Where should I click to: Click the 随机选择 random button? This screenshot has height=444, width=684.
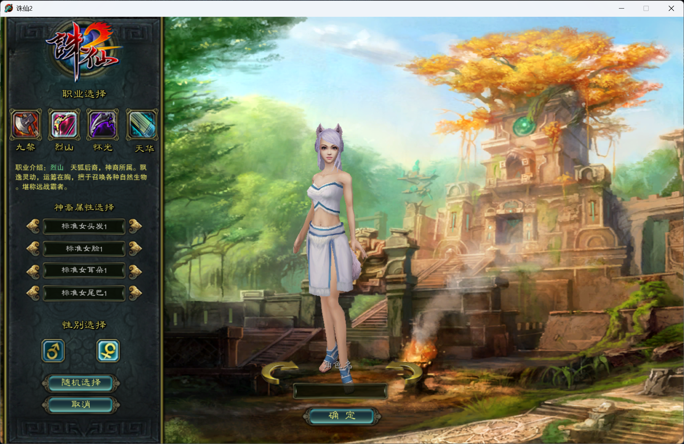coord(81,383)
